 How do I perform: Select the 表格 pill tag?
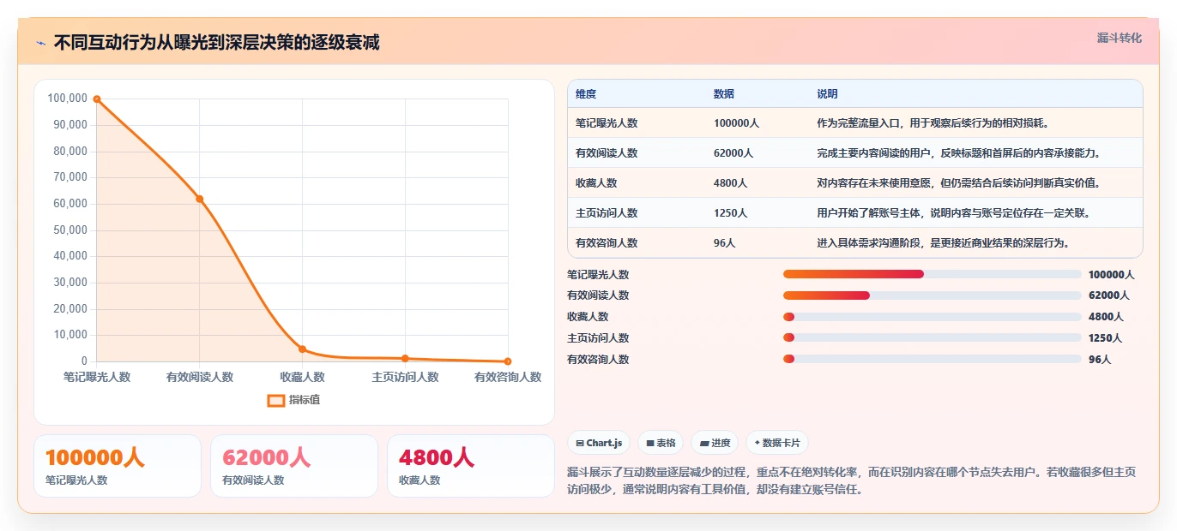pyautogui.click(x=661, y=443)
